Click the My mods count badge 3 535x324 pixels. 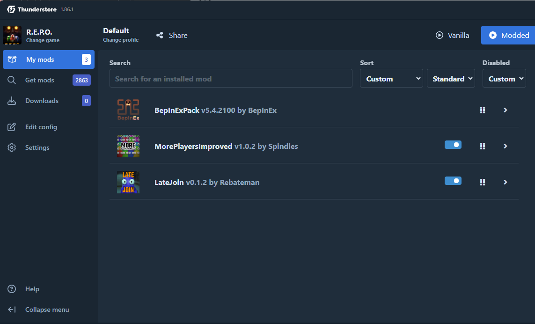tap(86, 59)
